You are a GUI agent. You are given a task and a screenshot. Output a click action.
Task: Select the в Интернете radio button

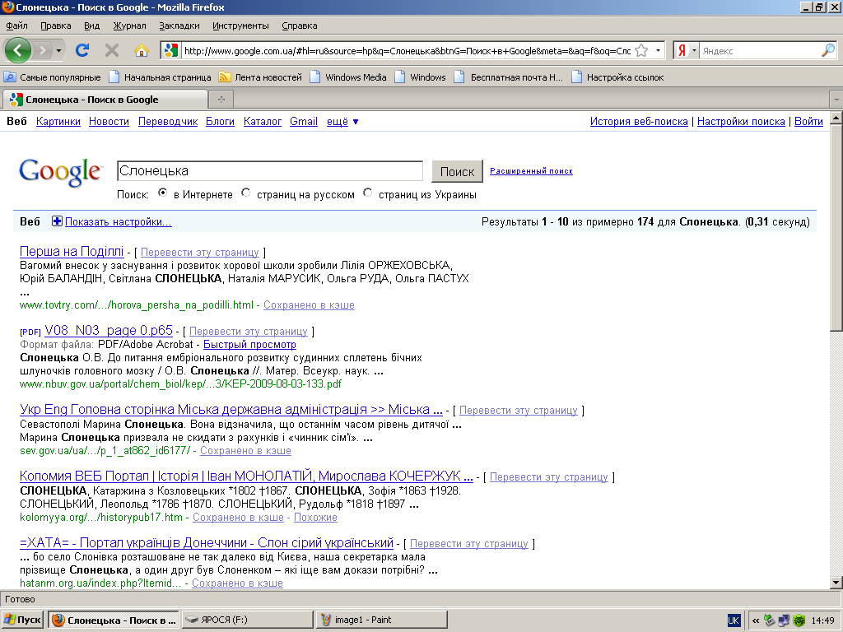(162, 193)
